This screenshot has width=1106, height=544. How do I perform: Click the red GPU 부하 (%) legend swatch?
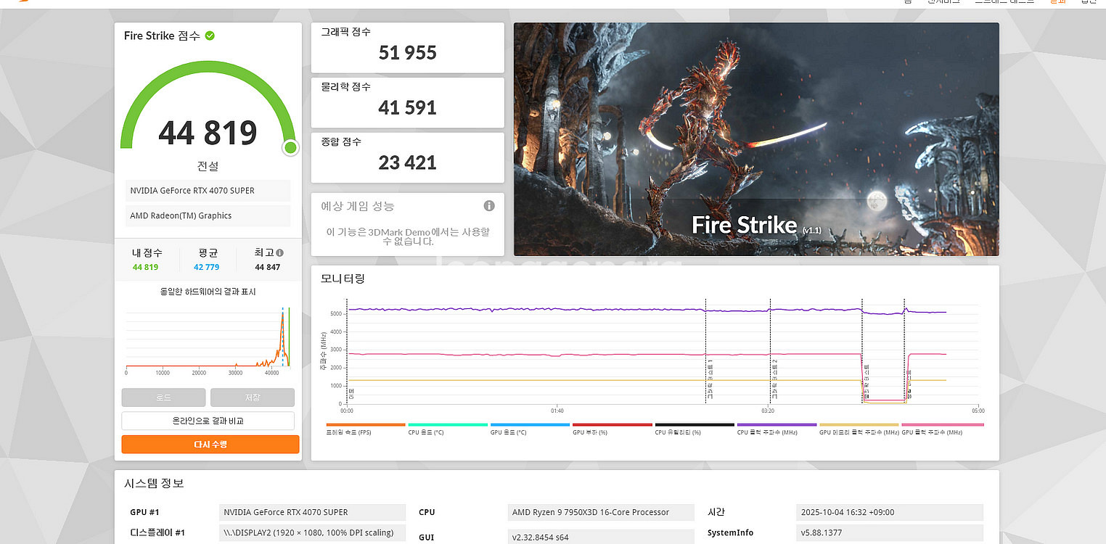pos(612,425)
